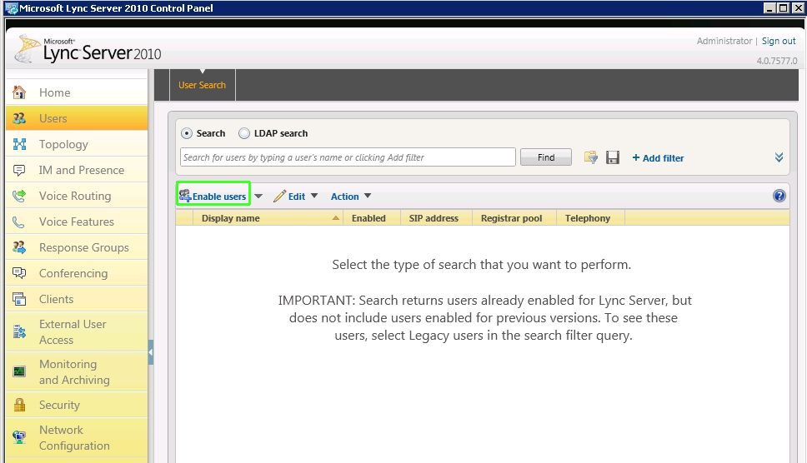Expand the Enable users dropdown arrow
Image resolution: width=807 pixels, height=463 pixels.
[258, 197]
